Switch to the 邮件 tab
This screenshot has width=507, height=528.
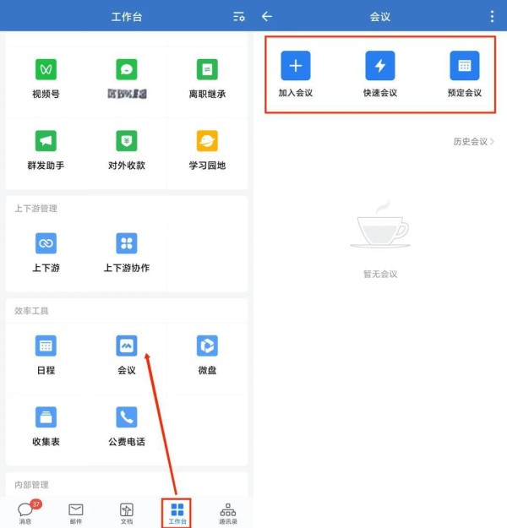coord(76,513)
